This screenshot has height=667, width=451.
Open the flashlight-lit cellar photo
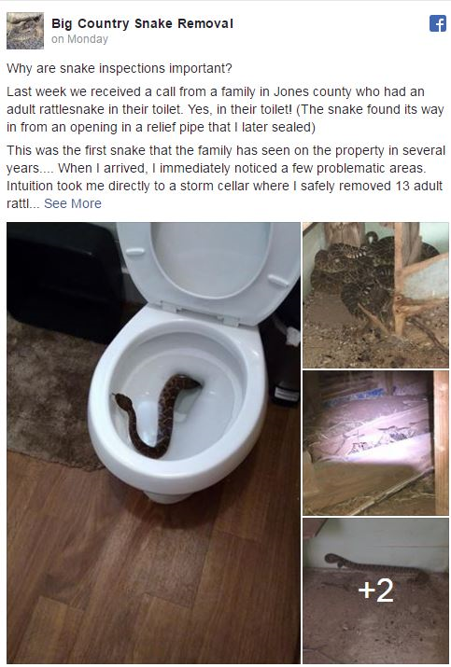click(375, 443)
